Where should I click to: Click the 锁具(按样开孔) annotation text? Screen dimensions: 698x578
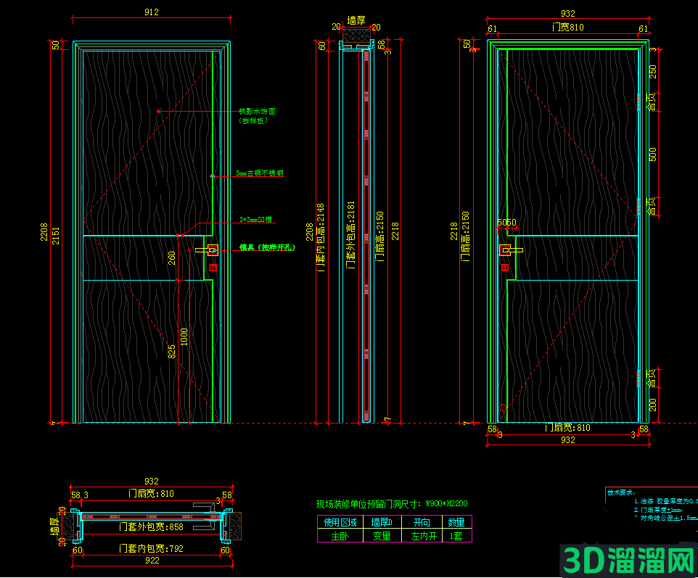[x=267, y=247]
